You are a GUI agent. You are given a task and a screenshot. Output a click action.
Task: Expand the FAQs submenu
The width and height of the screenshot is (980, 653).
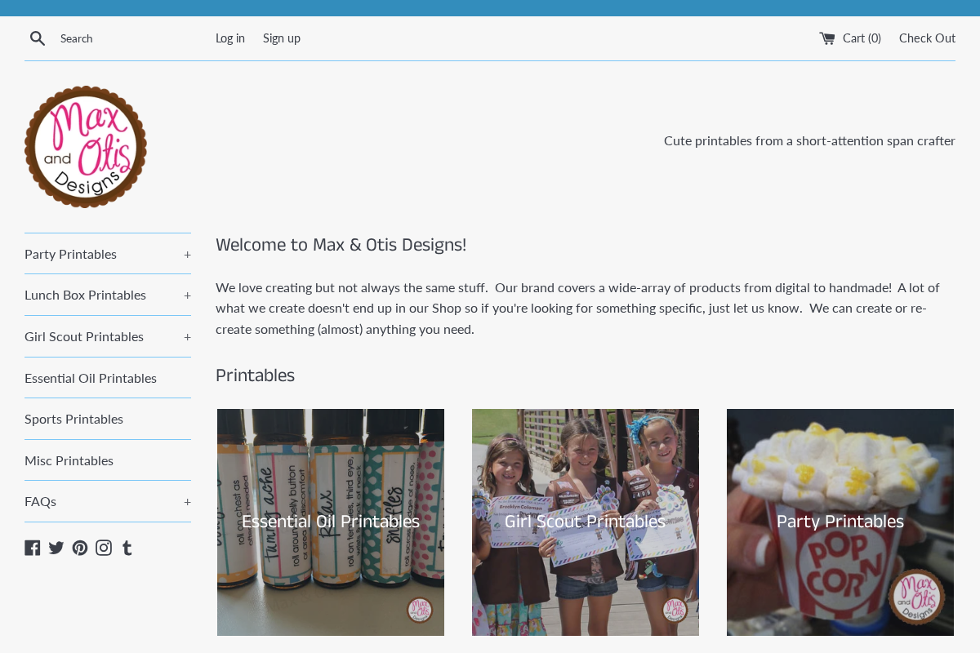pos(186,501)
